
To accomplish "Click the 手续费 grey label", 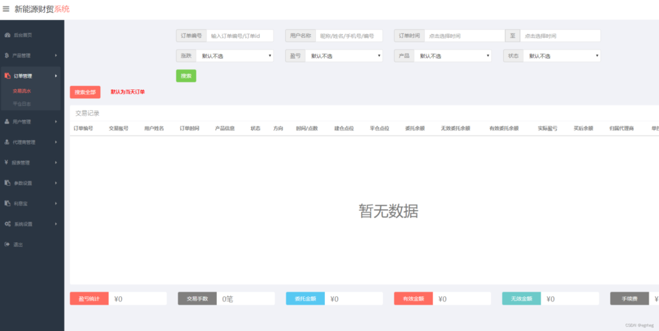I will pyautogui.click(x=629, y=299).
